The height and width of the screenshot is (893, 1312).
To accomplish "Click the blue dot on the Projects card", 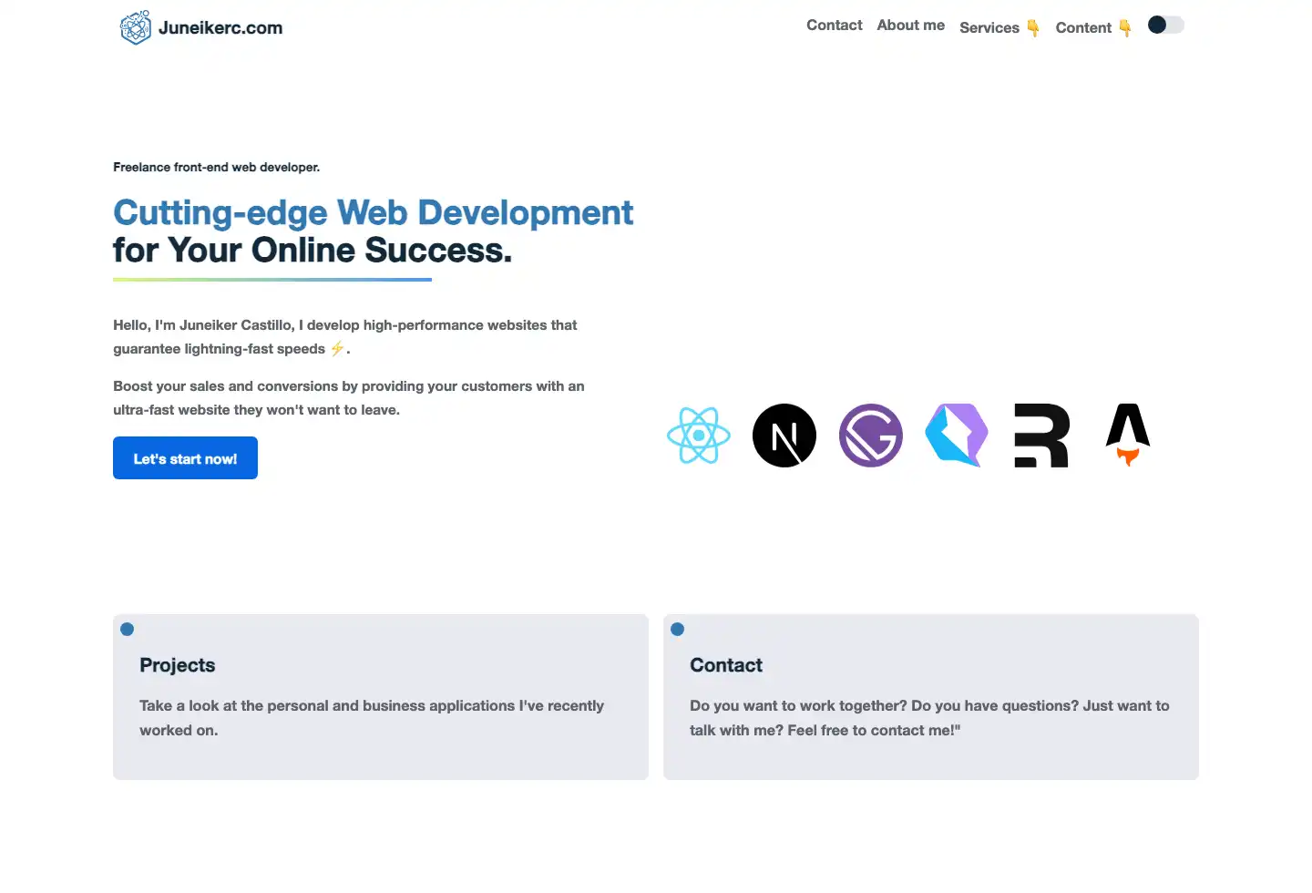I will (128, 629).
